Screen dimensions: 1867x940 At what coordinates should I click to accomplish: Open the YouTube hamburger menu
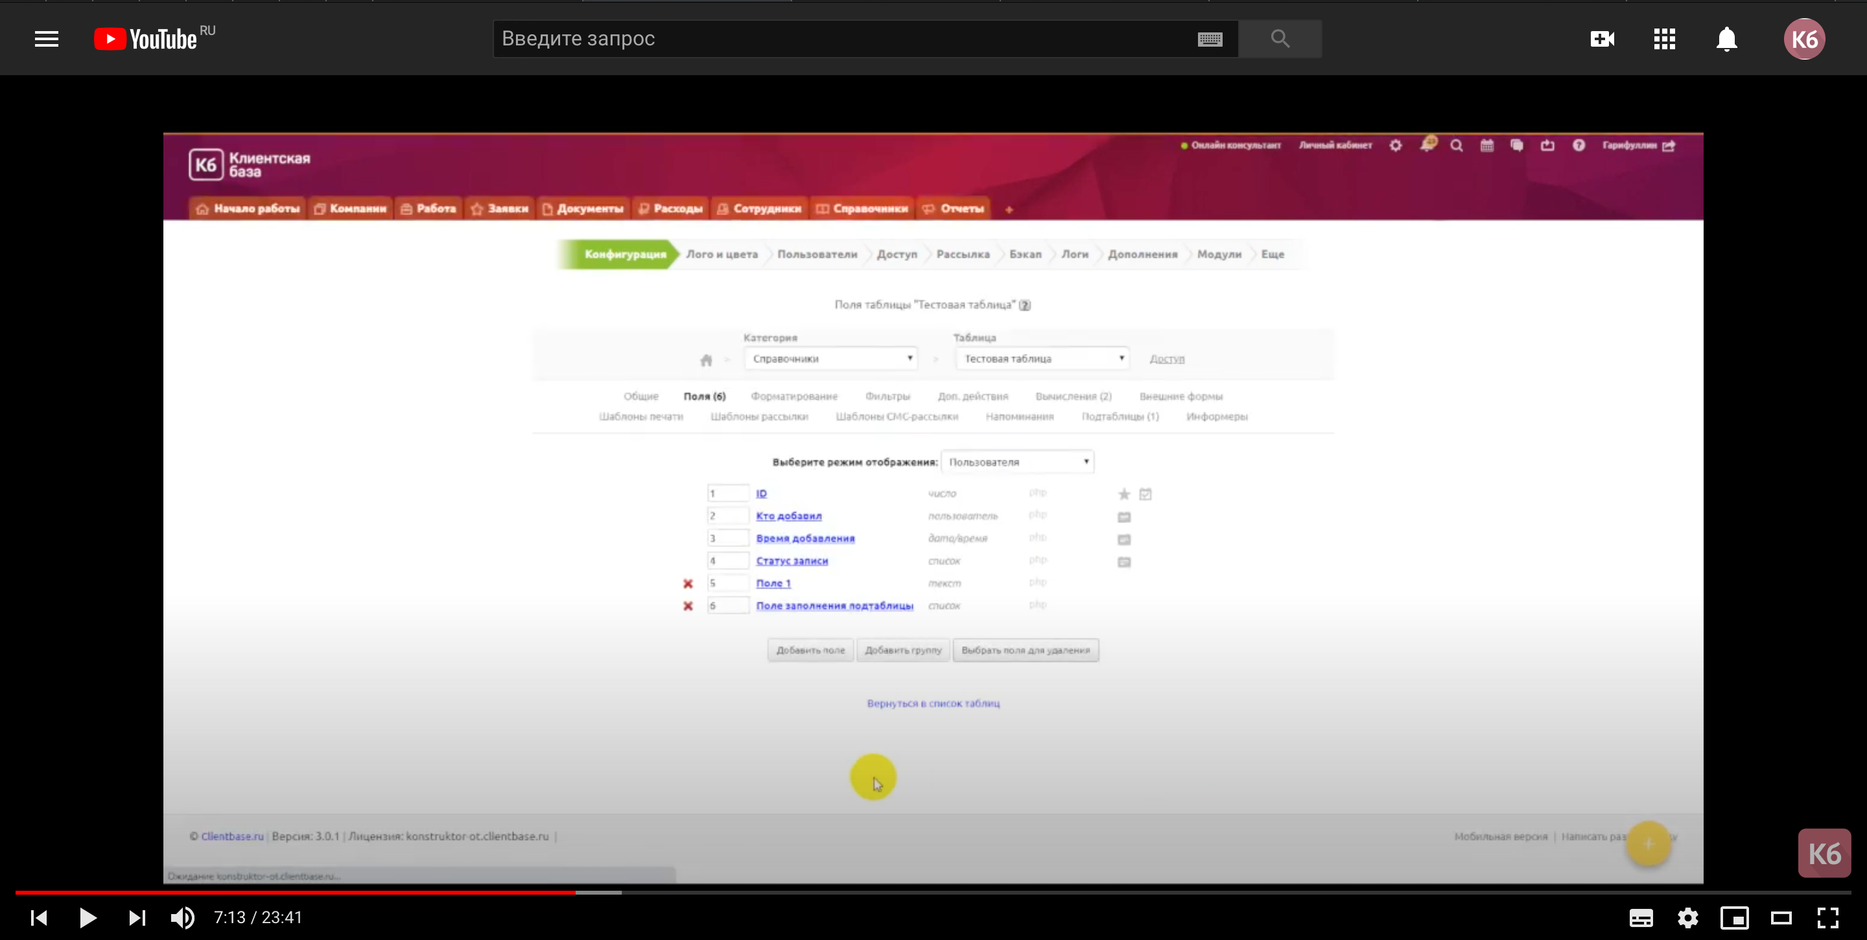47,39
